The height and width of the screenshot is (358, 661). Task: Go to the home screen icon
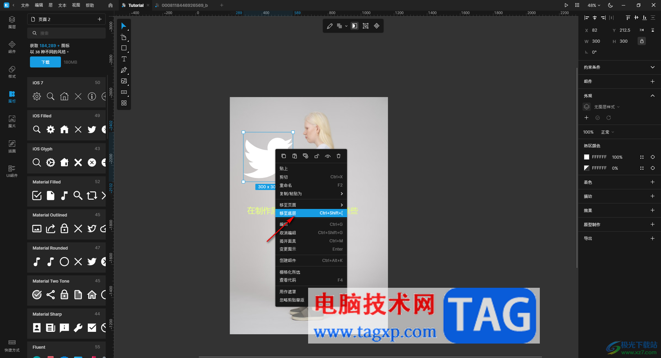[x=110, y=5]
